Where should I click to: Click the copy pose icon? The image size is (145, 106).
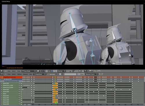tap(95, 71)
